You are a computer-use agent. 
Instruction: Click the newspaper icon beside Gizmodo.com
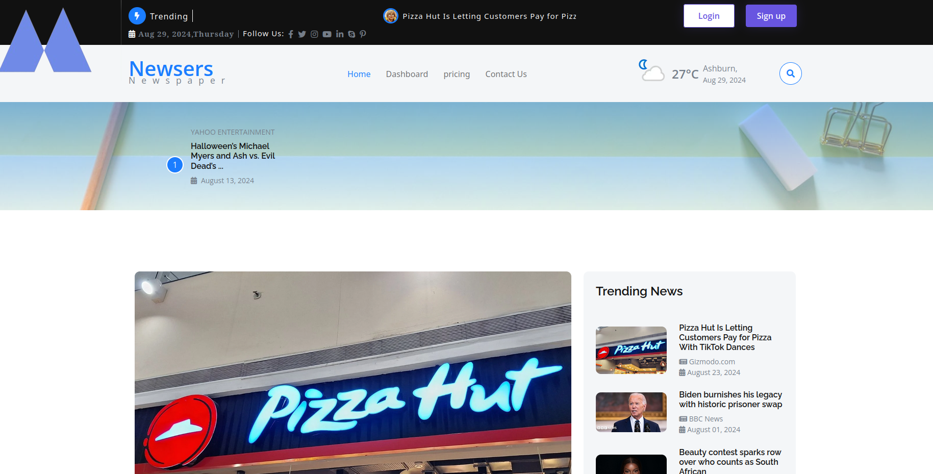(683, 362)
